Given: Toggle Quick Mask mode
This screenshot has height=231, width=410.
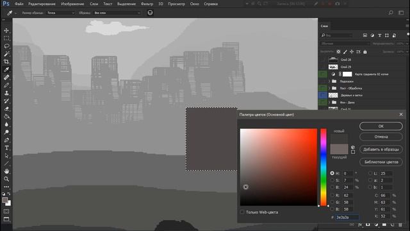Looking at the screenshot, I should (6, 211).
